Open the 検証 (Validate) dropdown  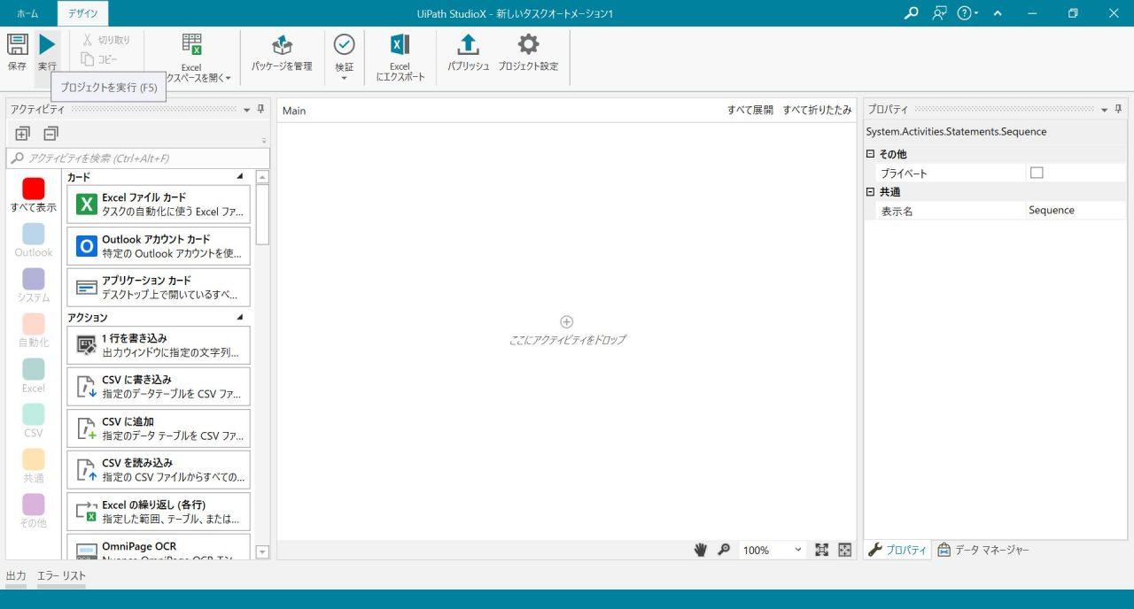tap(344, 58)
